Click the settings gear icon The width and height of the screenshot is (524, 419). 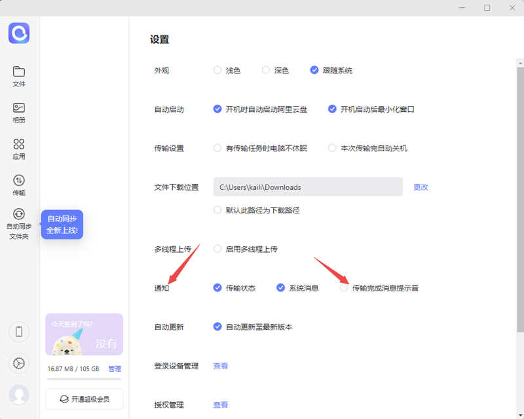(18, 363)
